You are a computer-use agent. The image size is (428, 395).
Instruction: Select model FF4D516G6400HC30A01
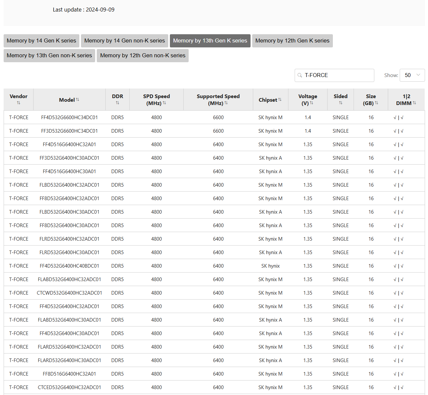point(69,171)
